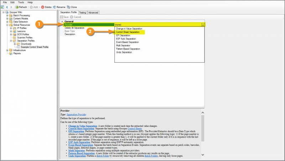Click the Forward arrow icon
285x161 pixels.
pos(11,7)
